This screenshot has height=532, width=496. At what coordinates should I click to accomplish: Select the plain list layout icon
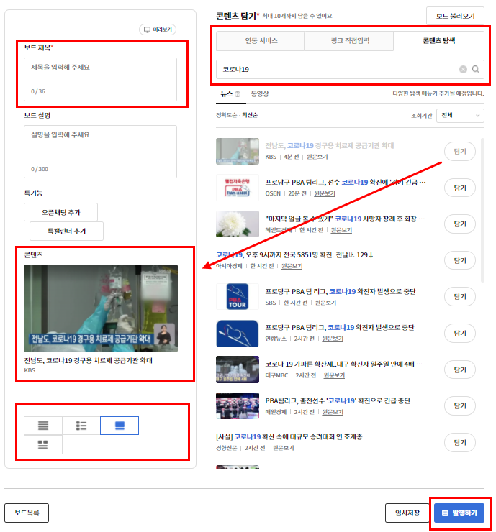43,425
